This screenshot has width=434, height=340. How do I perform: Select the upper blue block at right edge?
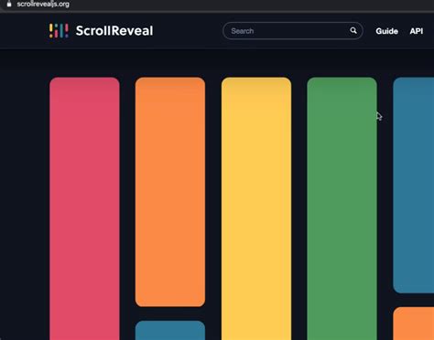(414, 185)
